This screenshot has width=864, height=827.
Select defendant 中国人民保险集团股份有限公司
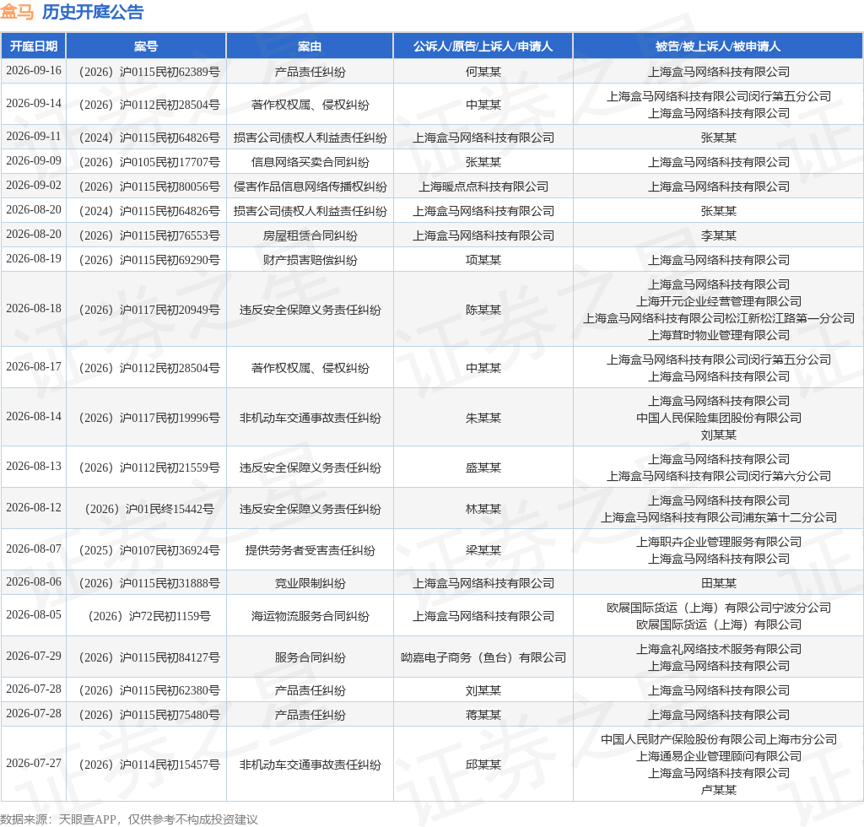click(719, 418)
